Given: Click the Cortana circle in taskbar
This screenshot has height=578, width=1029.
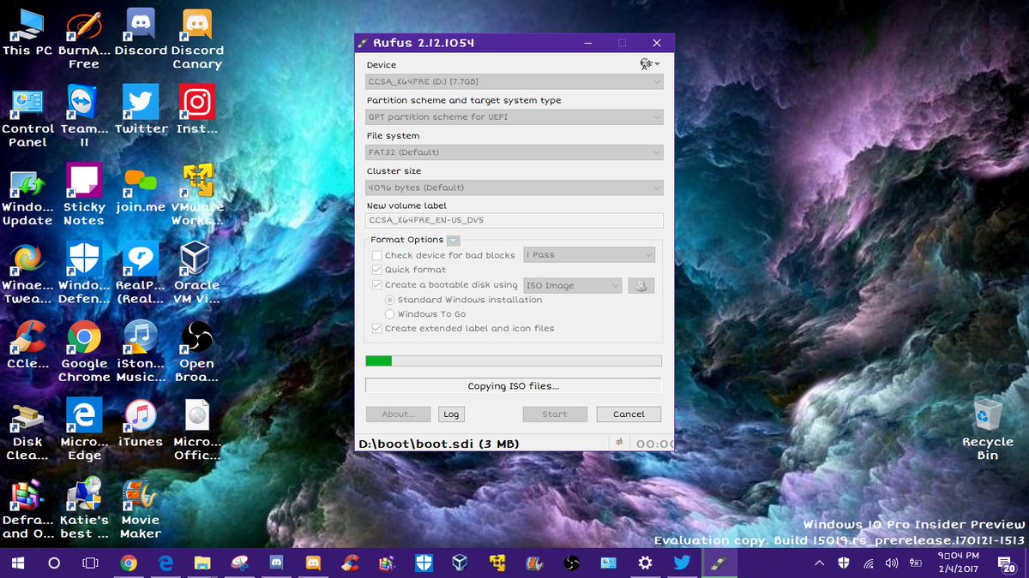Looking at the screenshot, I should [53, 563].
